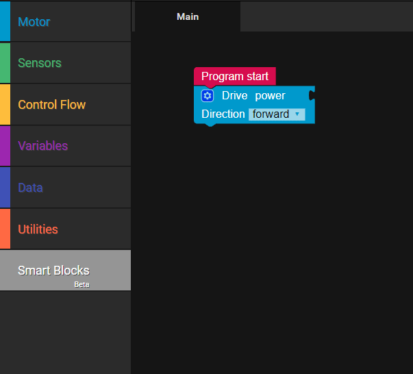
Task: Click the green color strip beside Sensors
Action: point(5,63)
